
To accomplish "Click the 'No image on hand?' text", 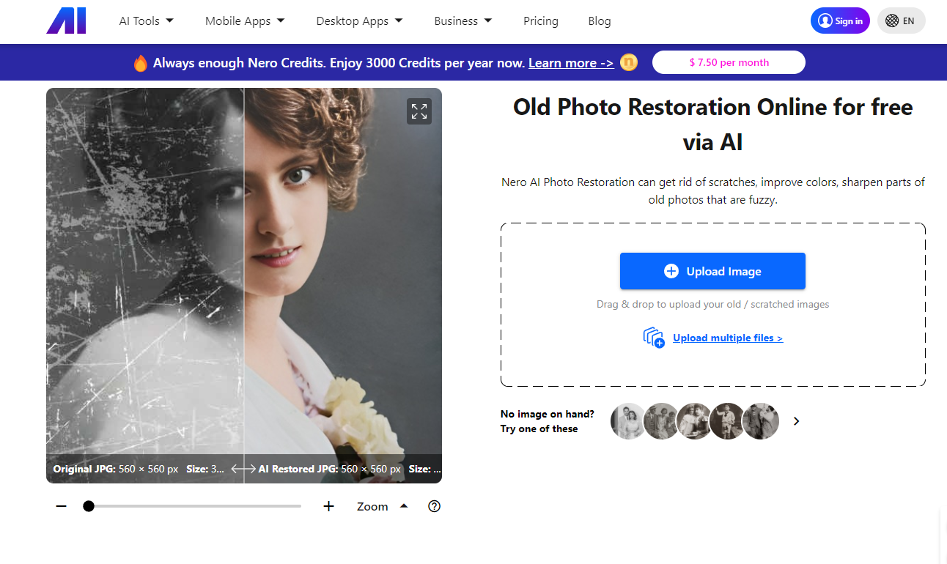I will tap(548, 414).
